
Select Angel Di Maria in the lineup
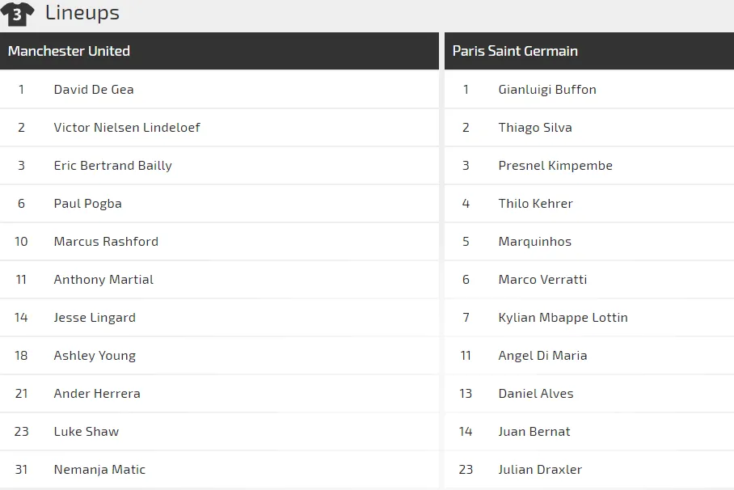(x=542, y=356)
